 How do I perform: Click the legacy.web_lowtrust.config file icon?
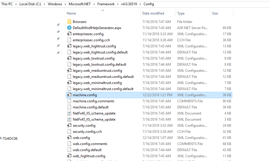click(x=69, y=58)
